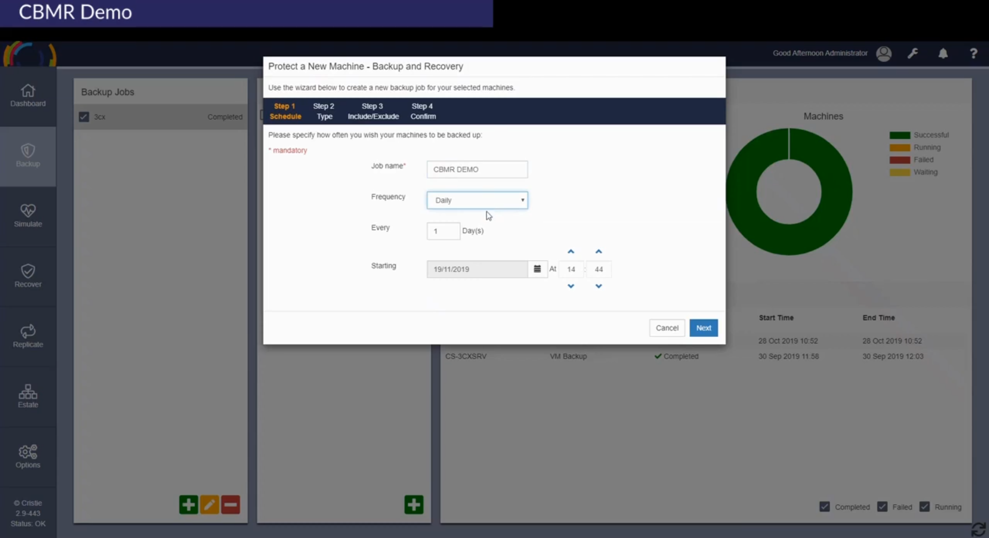Image resolution: width=989 pixels, height=538 pixels.
Task: Increase the hour with the up arrow
Action: [x=571, y=252]
